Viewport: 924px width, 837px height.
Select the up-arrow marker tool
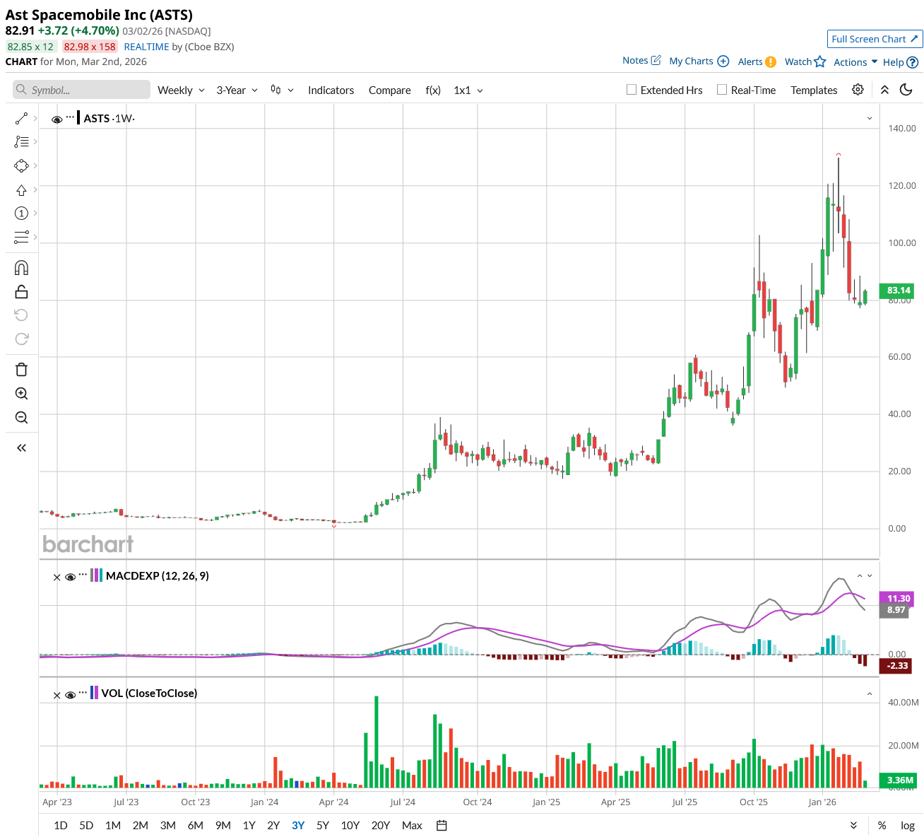coord(21,189)
